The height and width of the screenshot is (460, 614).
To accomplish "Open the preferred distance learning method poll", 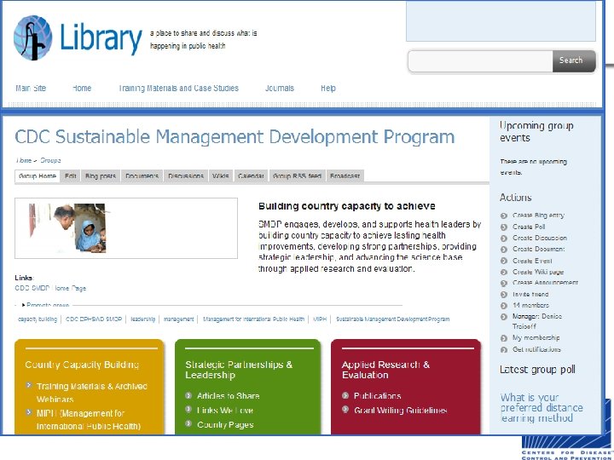I will click(x=542, y=408).
